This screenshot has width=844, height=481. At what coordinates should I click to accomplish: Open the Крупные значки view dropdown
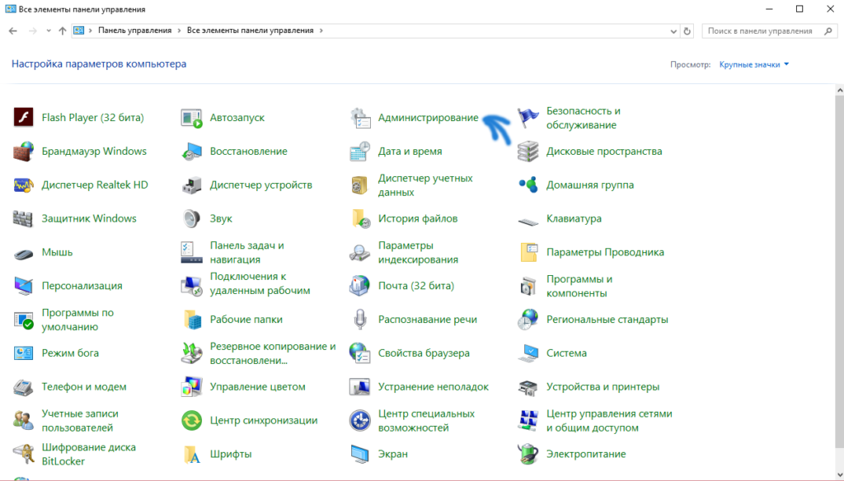click(x=754, y=64)
